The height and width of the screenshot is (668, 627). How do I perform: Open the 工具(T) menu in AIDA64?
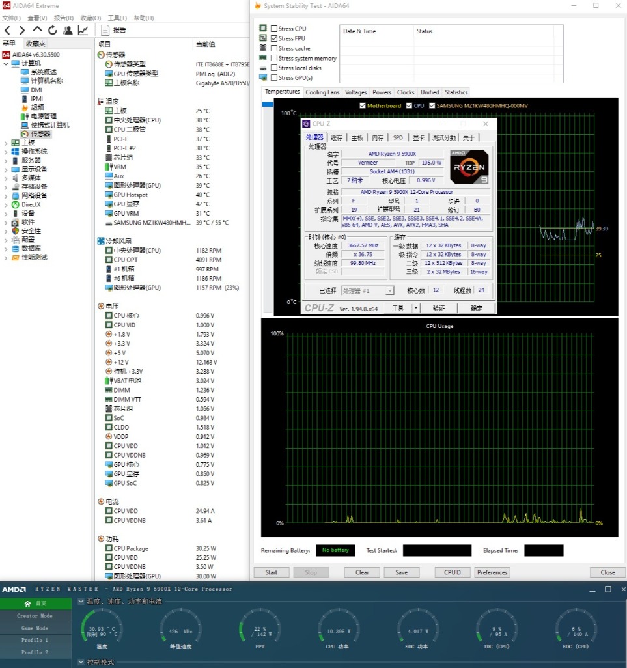click(x=117, y=18)
